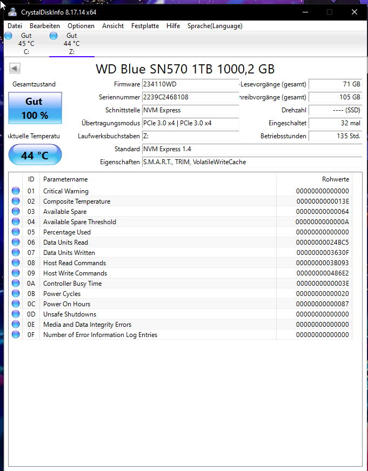Screen dimensions: 368x471
Task: Switch to the C: drive tab
Action: point(26,44)
